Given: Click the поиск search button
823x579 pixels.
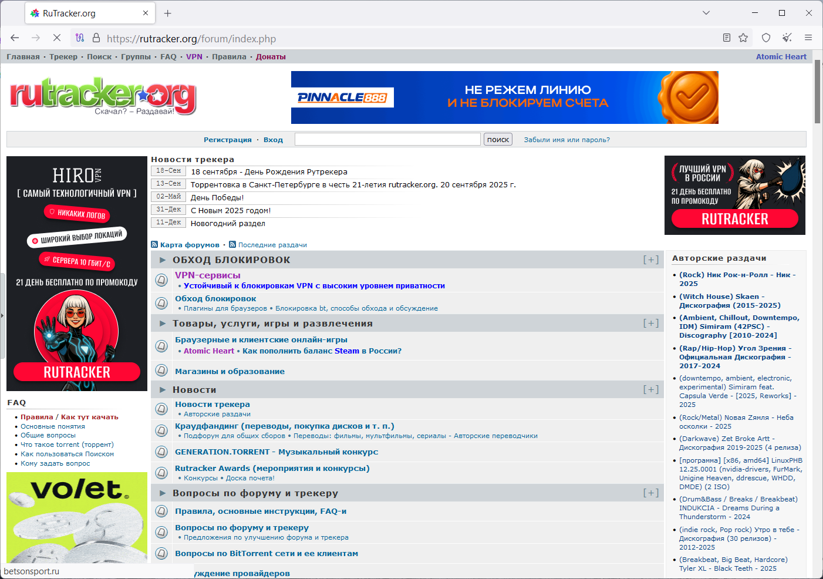Looking at the screenshot, I should pyautogui.click(x=498, y=139).
